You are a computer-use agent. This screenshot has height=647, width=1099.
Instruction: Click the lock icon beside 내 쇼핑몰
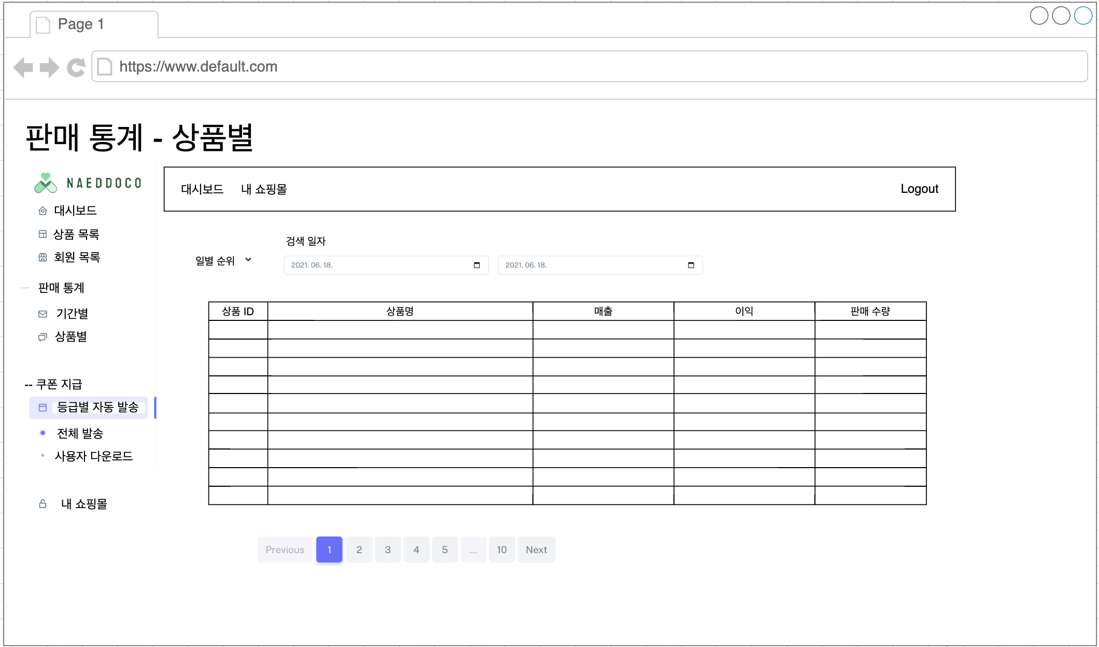click(x=43, y=504)
